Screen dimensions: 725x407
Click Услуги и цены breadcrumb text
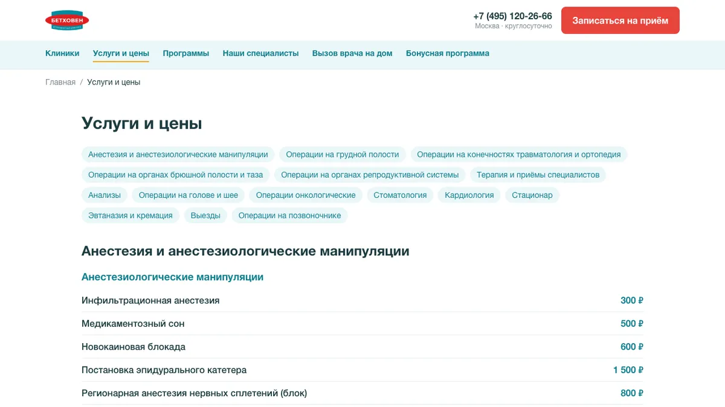[114, 82]
